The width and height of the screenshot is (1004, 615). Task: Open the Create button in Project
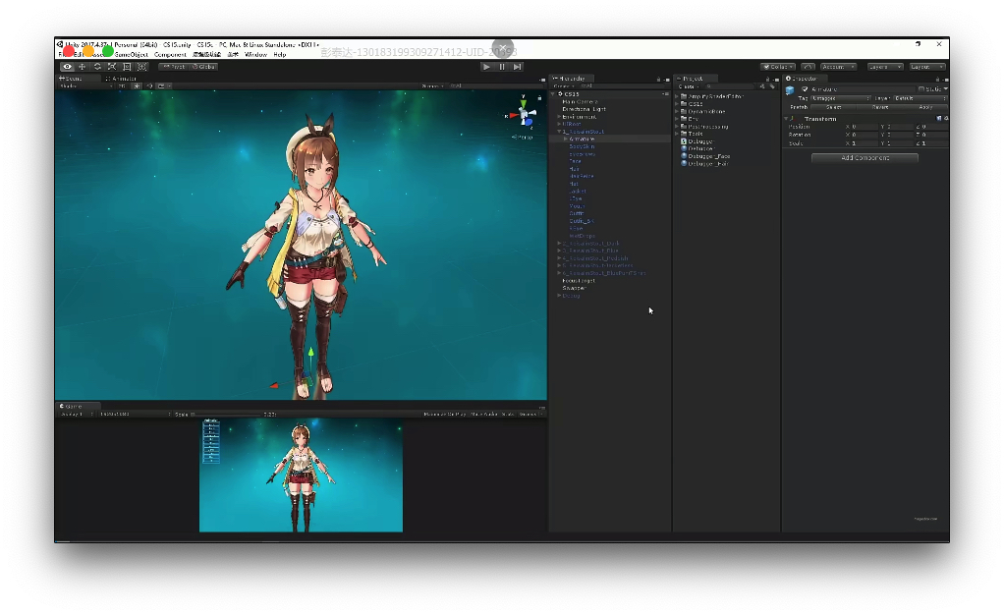coord(688,86)
